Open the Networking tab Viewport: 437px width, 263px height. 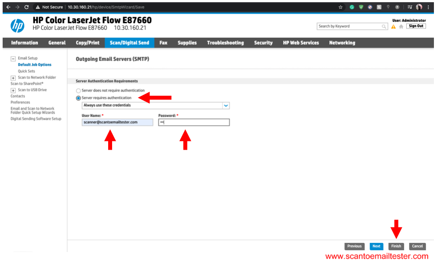pos(342,43)
